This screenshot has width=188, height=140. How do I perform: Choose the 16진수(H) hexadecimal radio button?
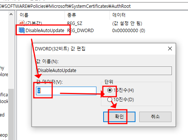(110, 90)
